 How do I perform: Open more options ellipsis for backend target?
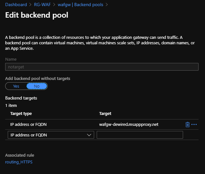[194, 125]
